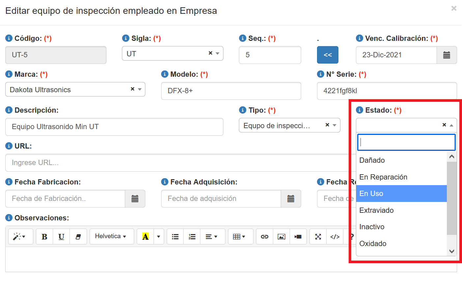Insert an unordered bullet list
This screenshot has height=308, width=462.
click(175, 237)
